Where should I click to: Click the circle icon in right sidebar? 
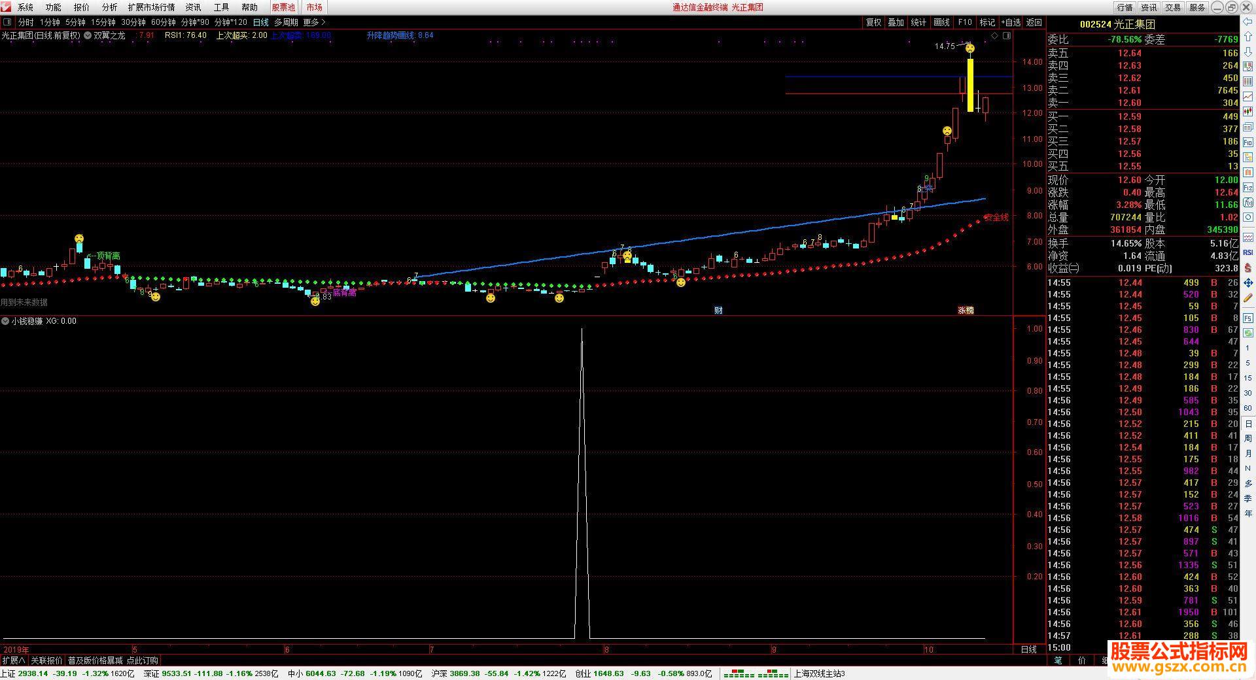[x=1248, y=218]
